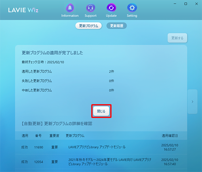Screen dimensions: 202x172
Task: Minimize the LAVIE Wiz window
Action: pyautogui.click(x=175, y=4)
